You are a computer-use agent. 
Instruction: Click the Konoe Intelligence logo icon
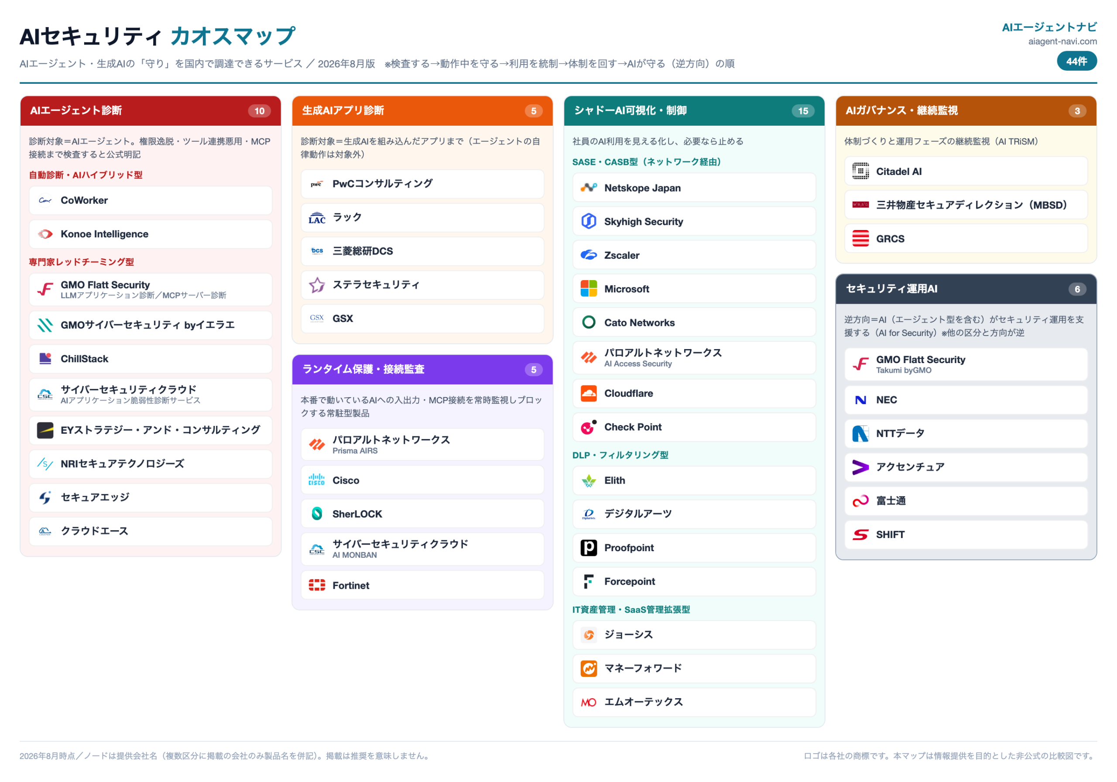(45, 234)
